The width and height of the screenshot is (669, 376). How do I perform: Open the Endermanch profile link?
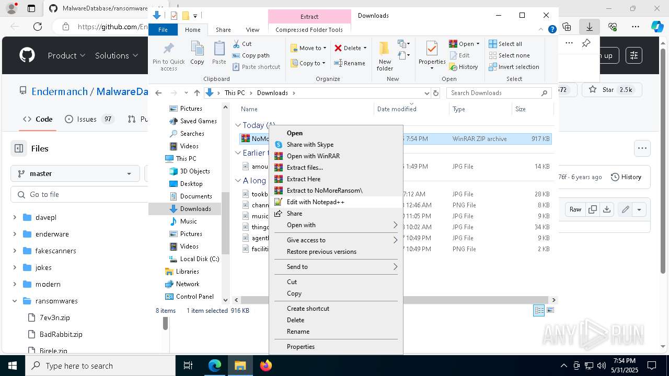point(60,91)
